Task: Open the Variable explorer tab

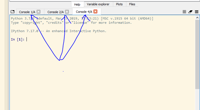Action: point(98,4)
